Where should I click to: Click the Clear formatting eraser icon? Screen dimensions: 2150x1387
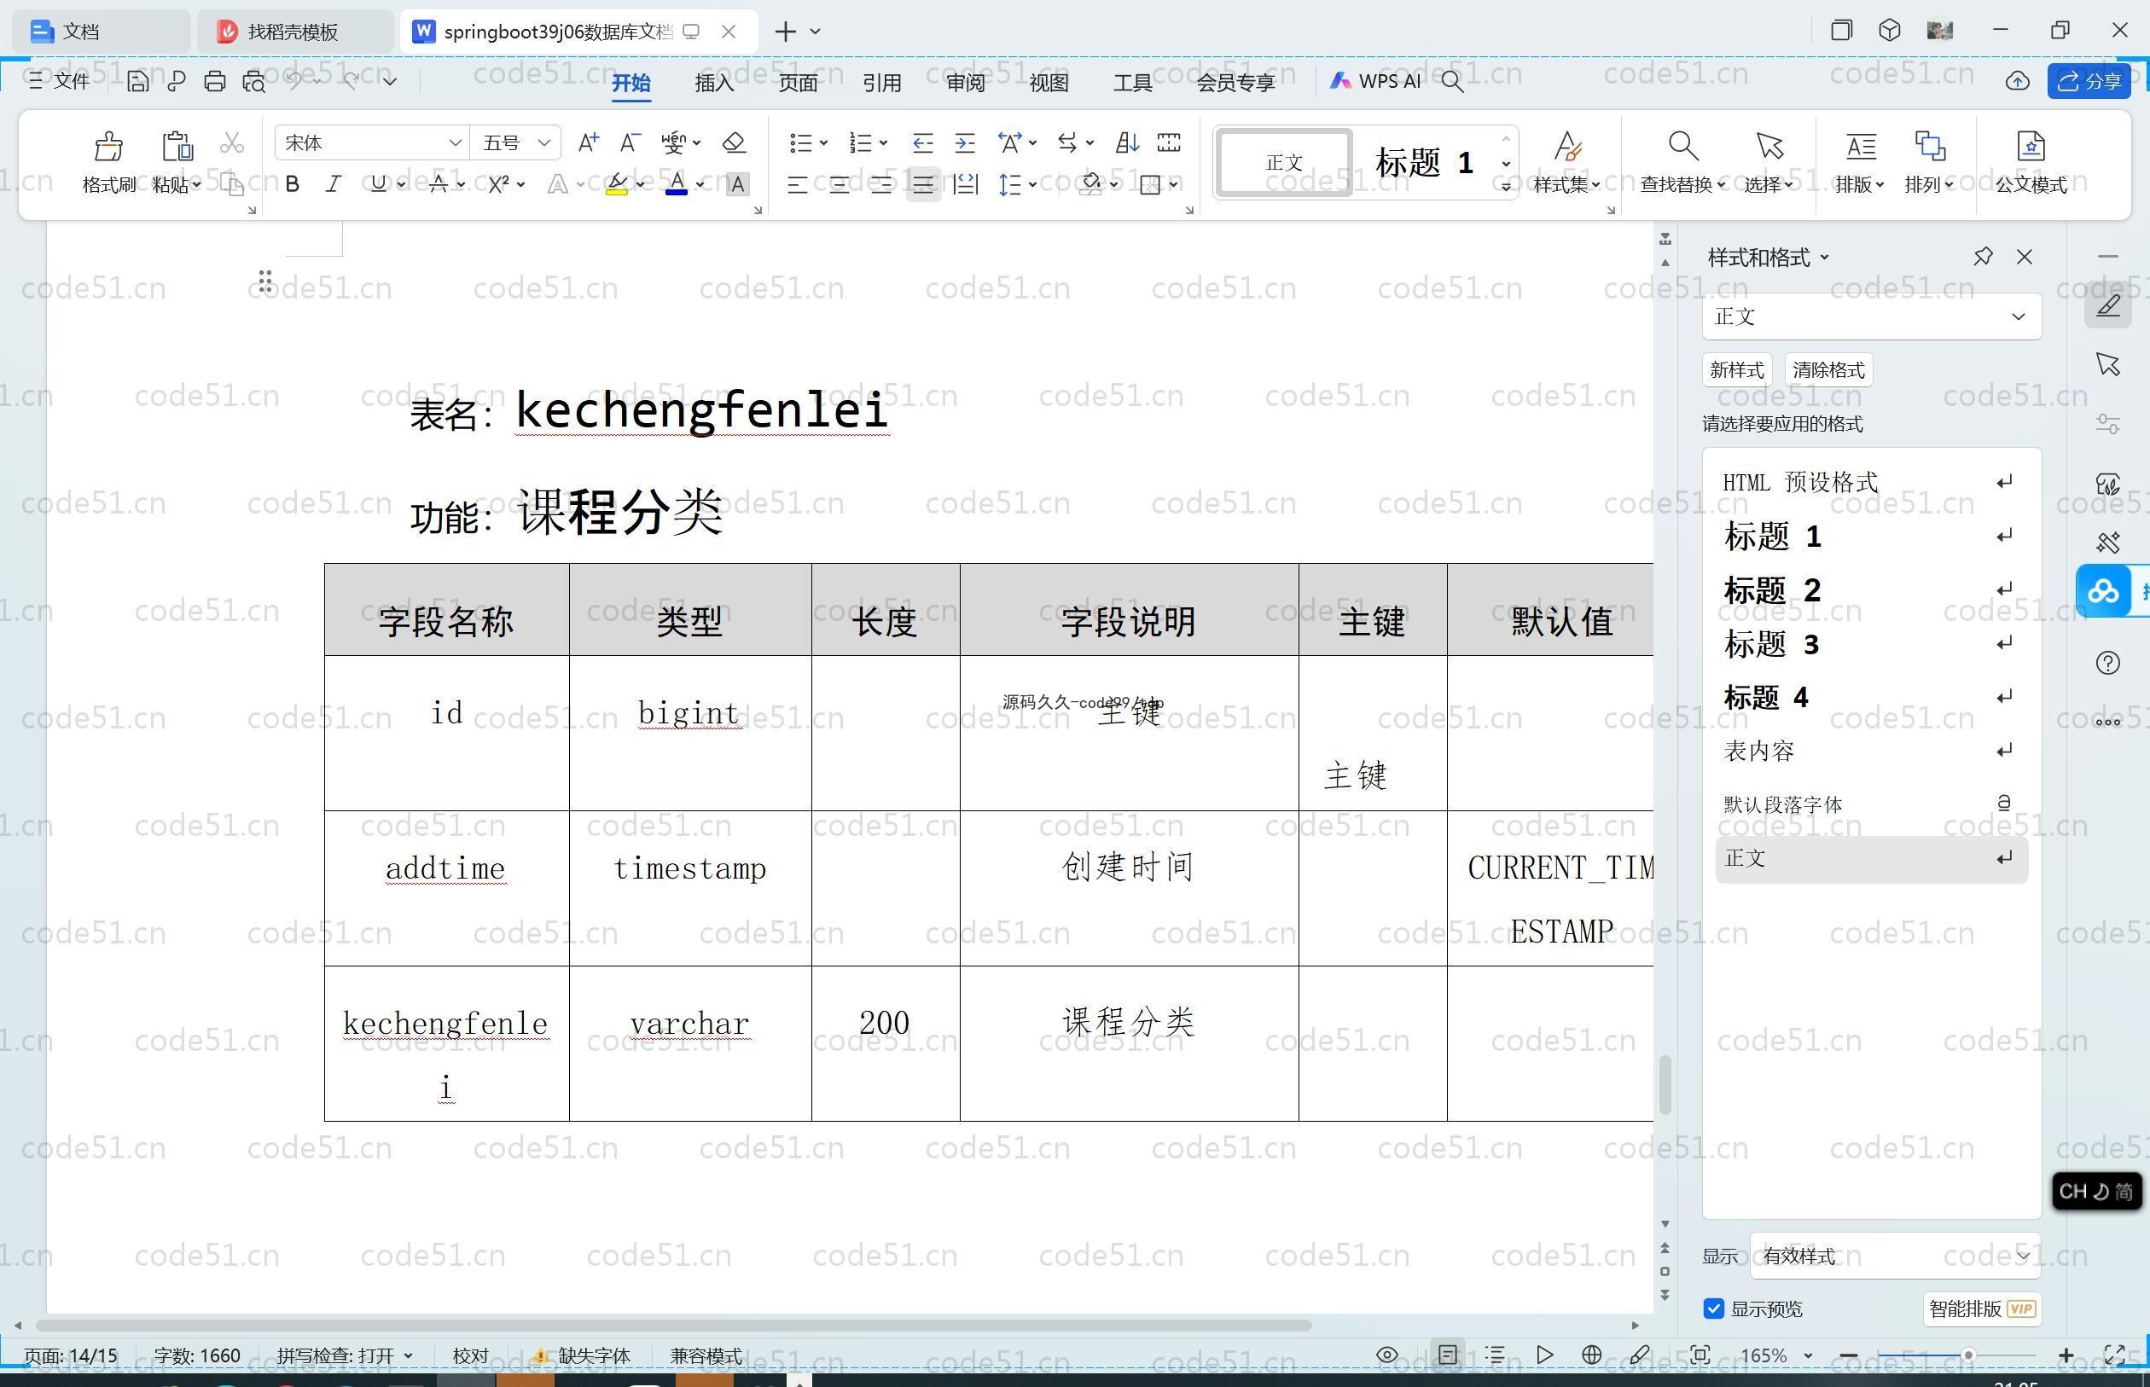[734, 142]
